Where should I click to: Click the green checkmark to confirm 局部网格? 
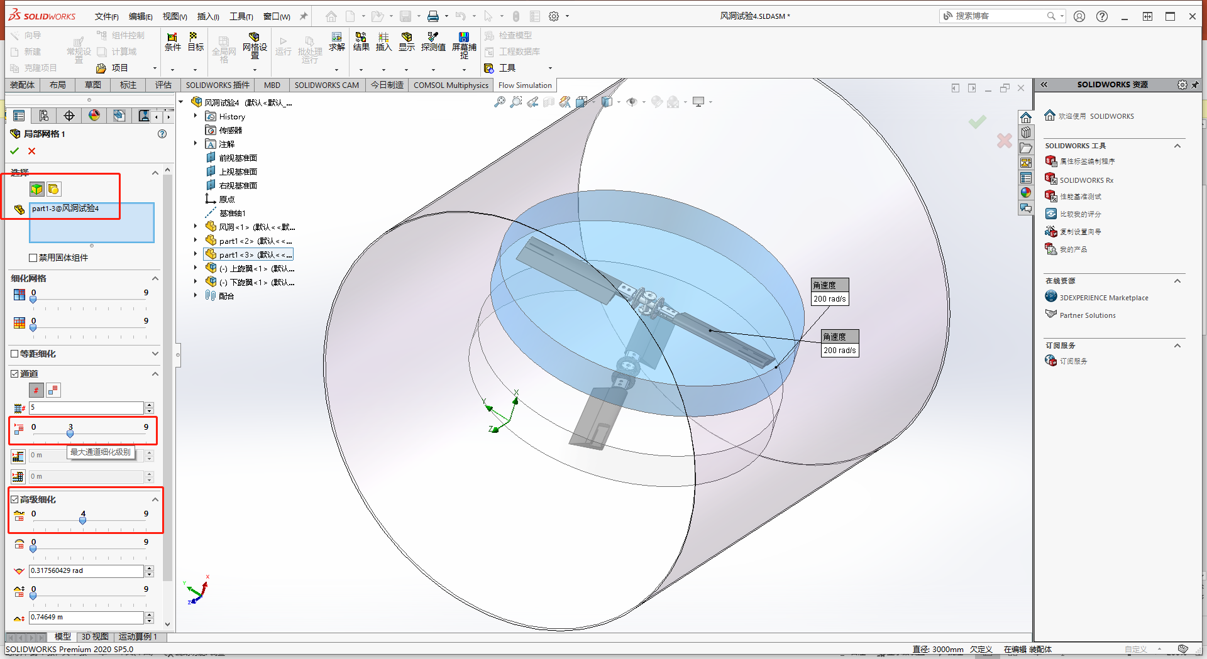click(x=14, y=151)
